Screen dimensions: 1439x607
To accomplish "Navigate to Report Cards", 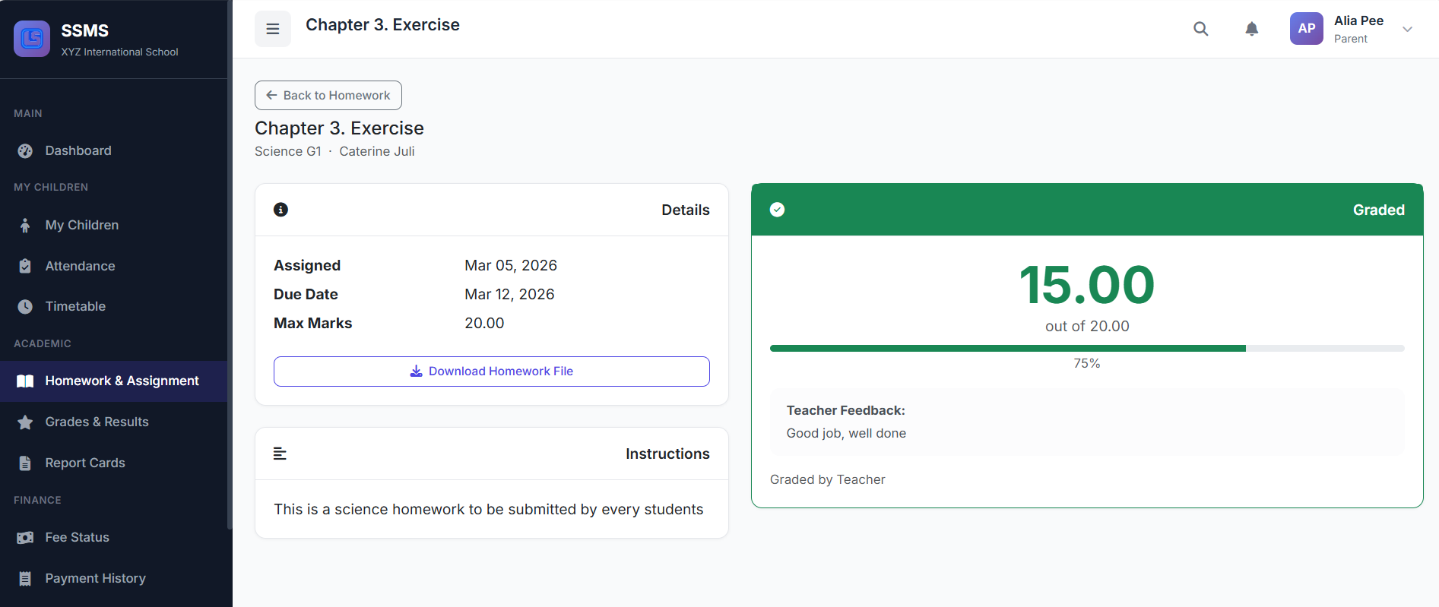I will click(85, 463).
